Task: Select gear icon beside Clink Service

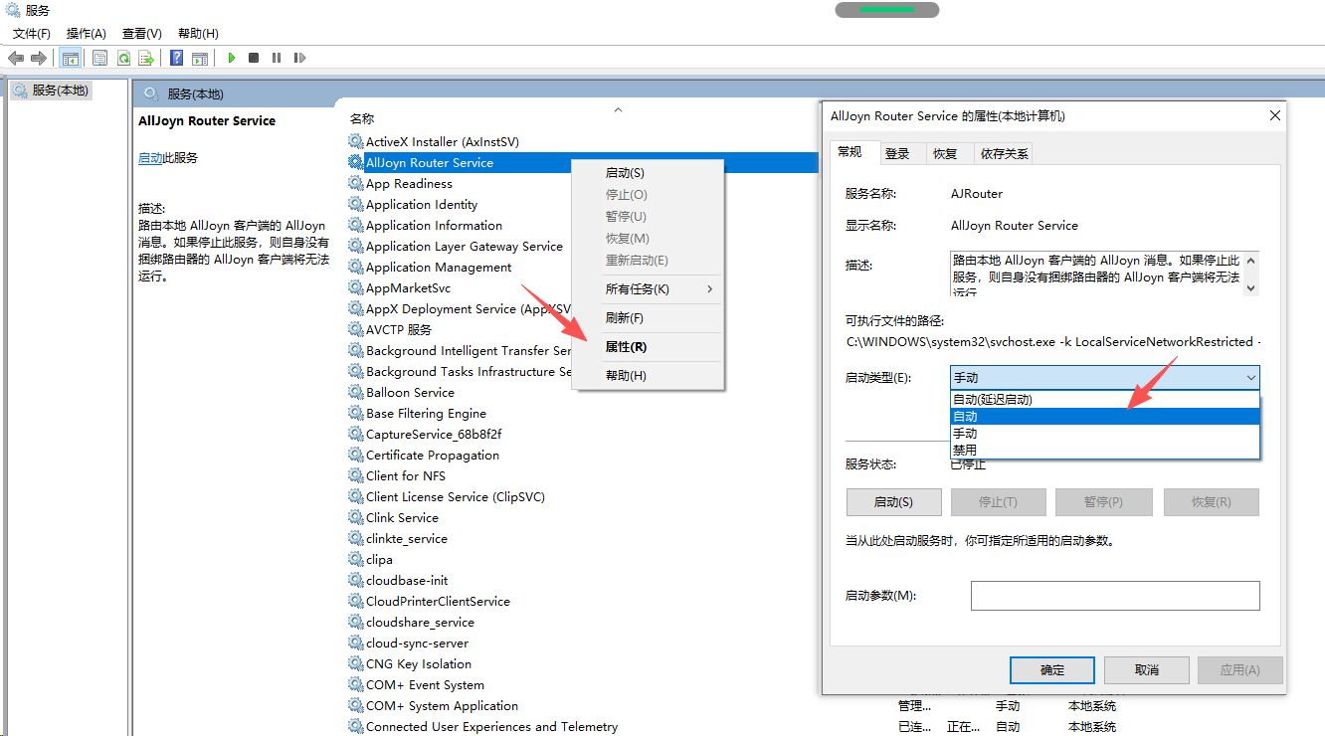Action: click(x=356, y=517)
